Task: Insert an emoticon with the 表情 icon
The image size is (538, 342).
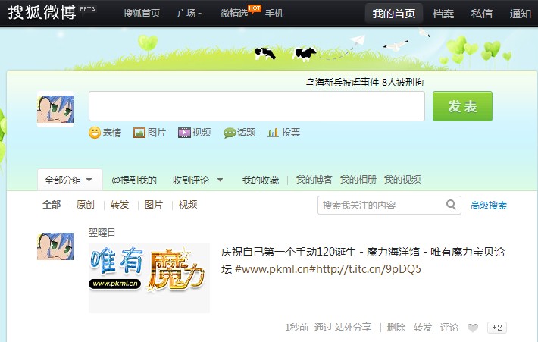Action: (x=95, y=133)
